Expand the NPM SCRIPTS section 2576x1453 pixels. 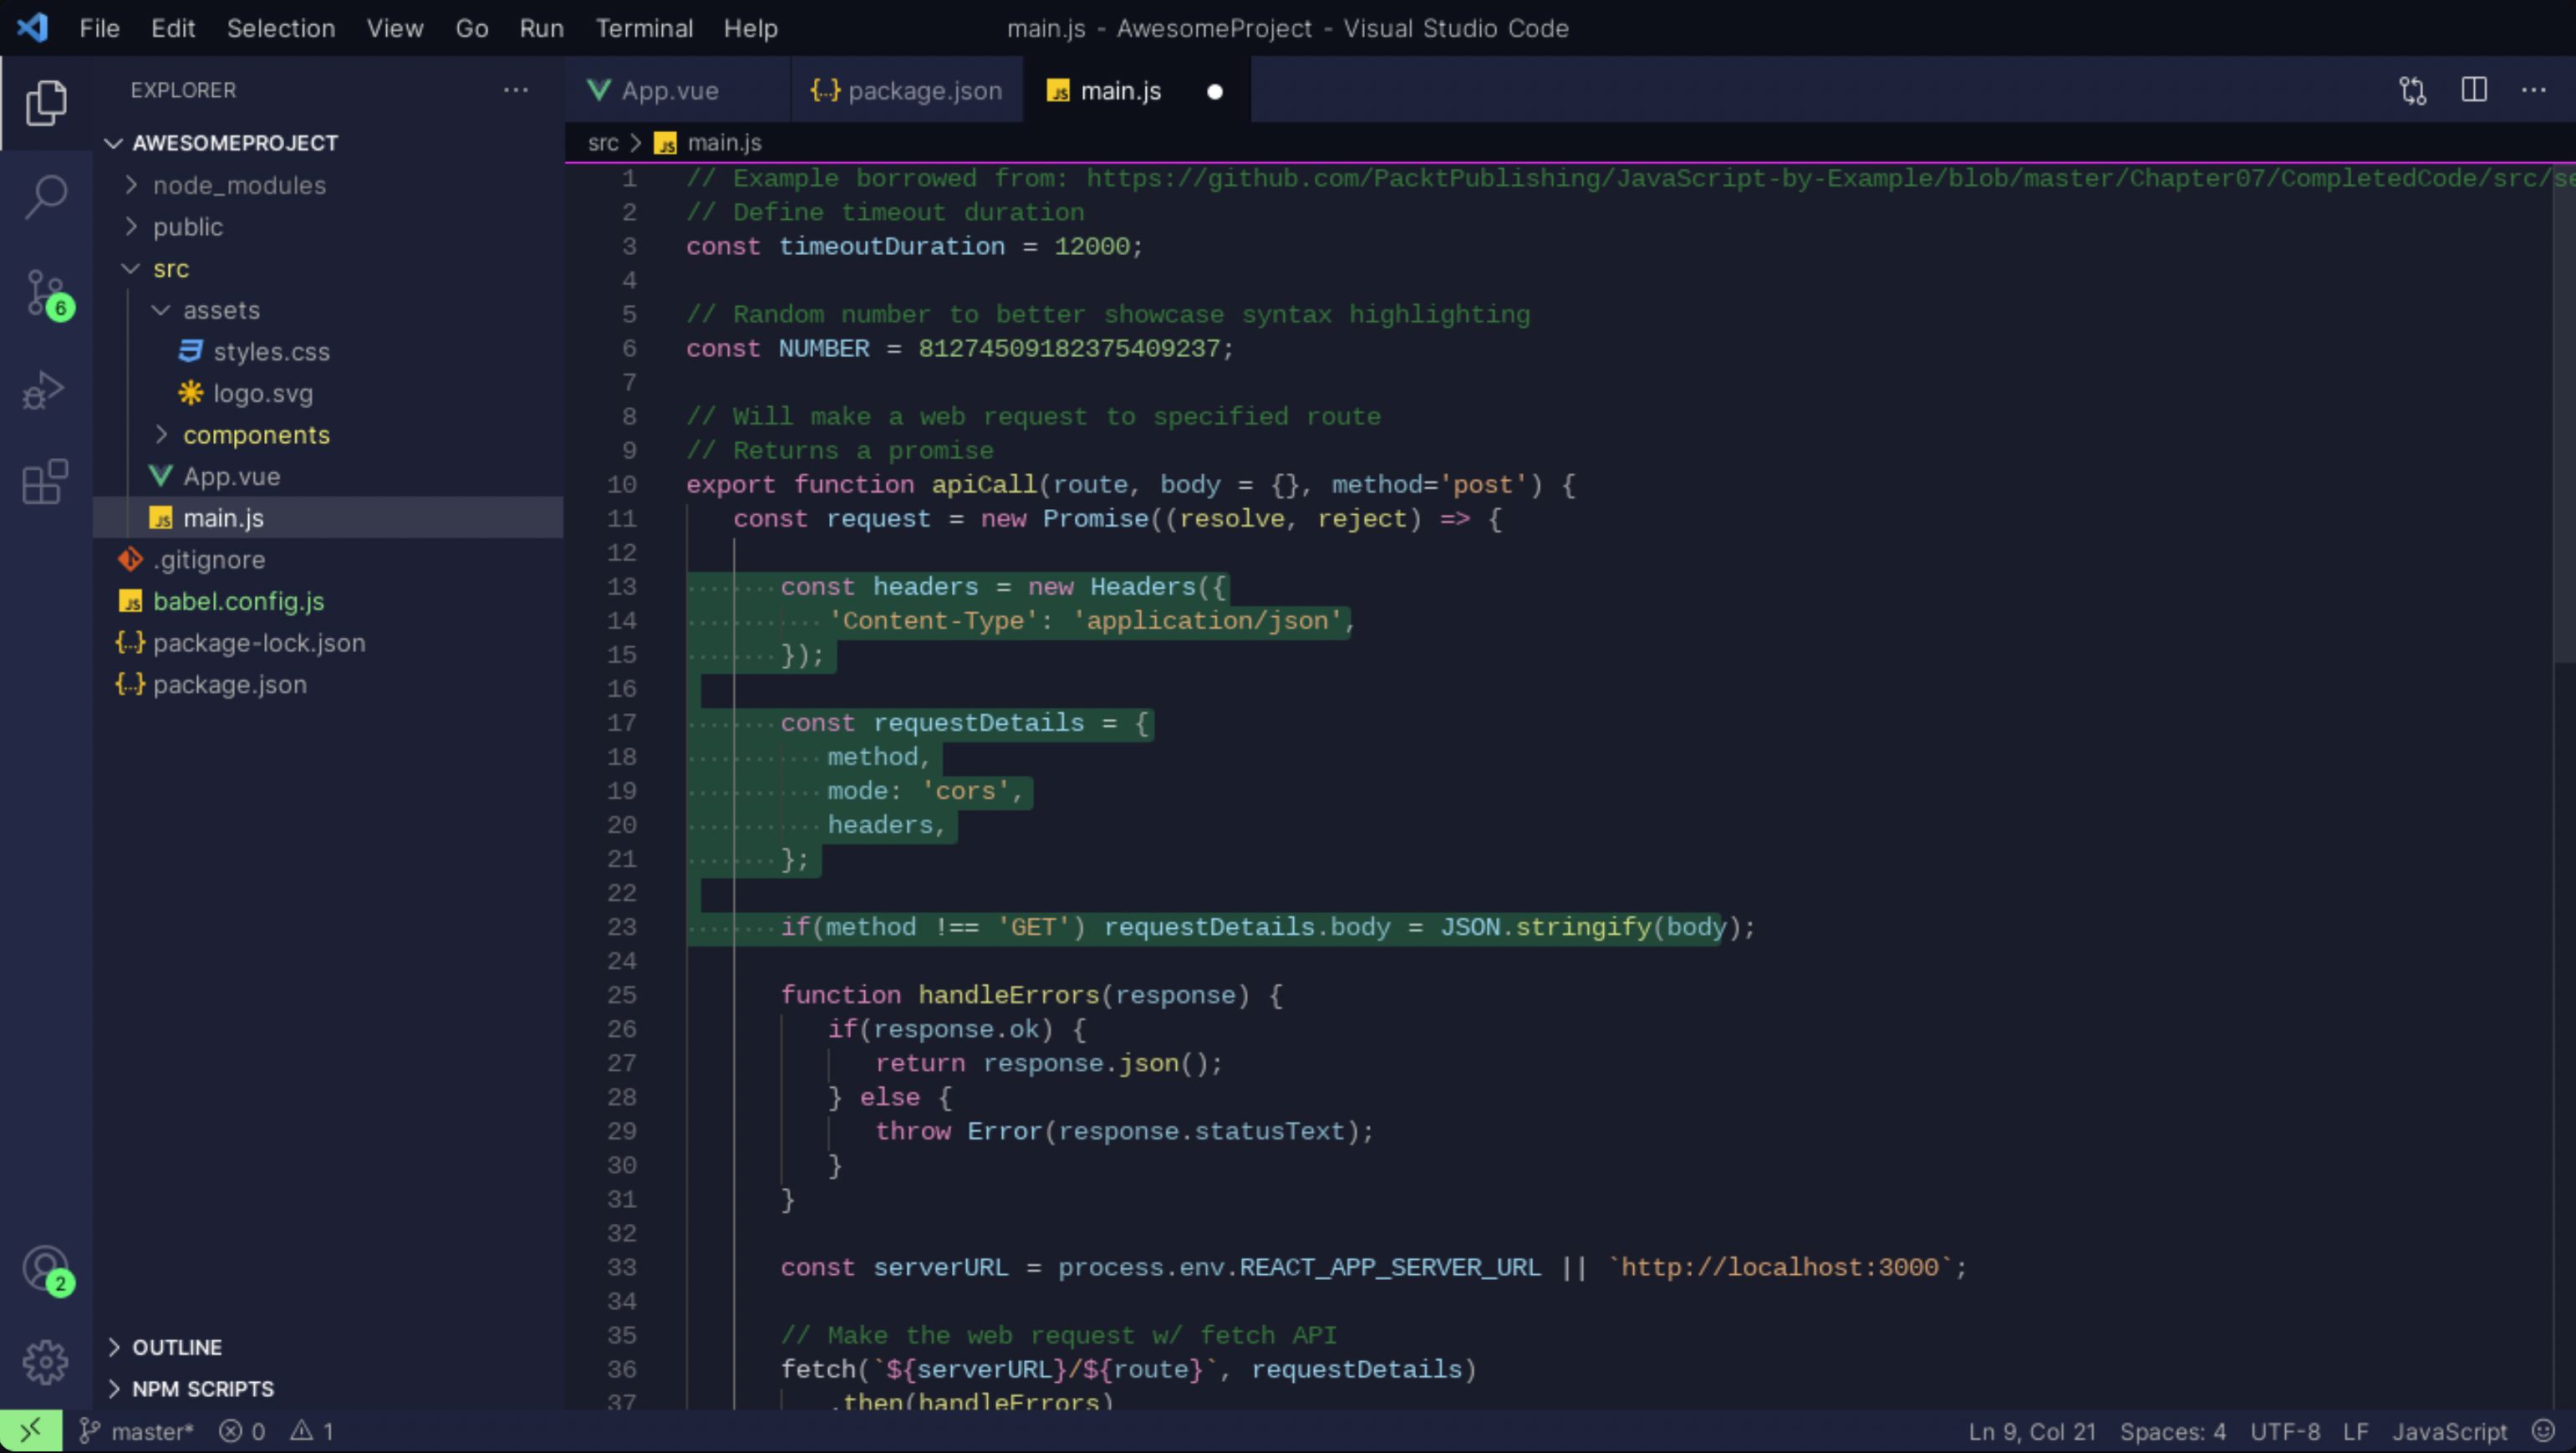click(202, 1389)
